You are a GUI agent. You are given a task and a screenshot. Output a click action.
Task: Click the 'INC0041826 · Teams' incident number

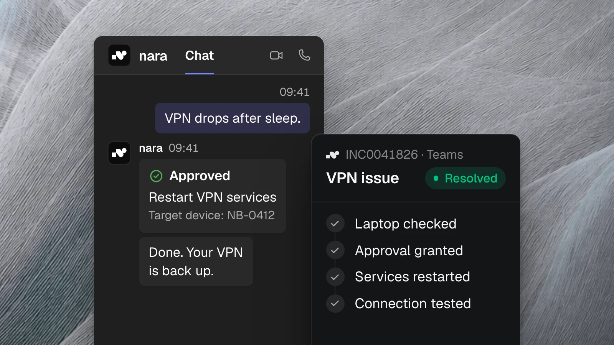click(404, 154)
